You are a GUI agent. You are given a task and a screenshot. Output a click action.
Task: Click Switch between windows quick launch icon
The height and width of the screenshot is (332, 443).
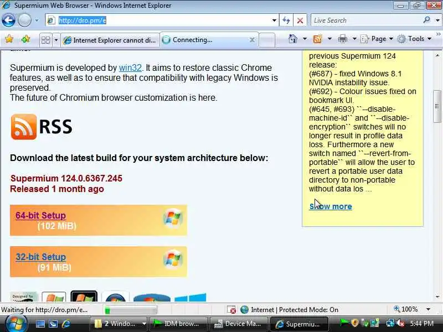point(53,324)
